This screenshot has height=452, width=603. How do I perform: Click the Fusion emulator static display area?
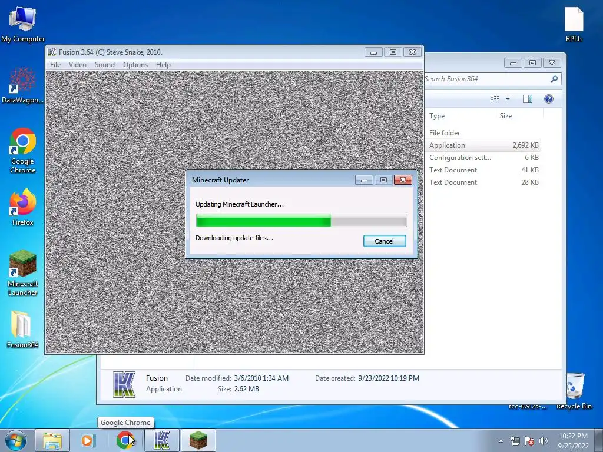tap(234, 212)
